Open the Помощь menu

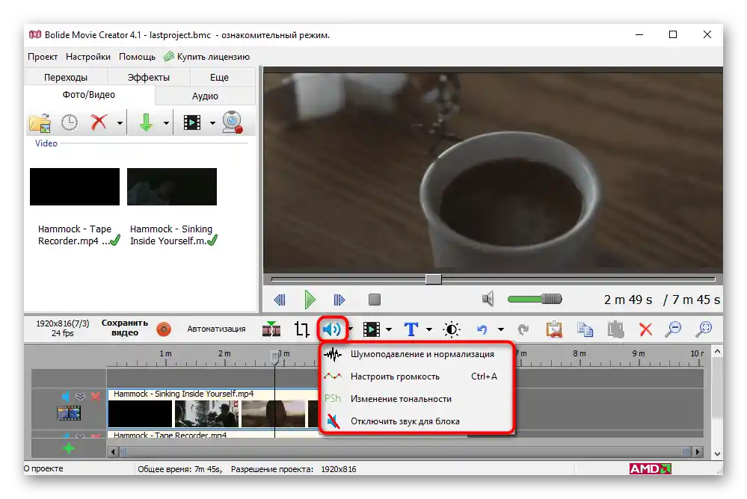(137, 57)
